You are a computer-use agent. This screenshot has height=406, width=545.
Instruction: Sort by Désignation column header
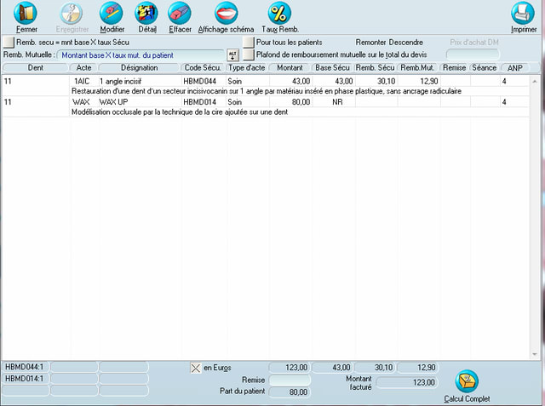pyautogui.click(x=140, y=67)
